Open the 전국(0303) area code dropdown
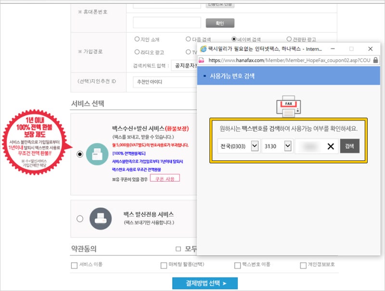Viewport: 385px width, 291px height. (255, 146)
